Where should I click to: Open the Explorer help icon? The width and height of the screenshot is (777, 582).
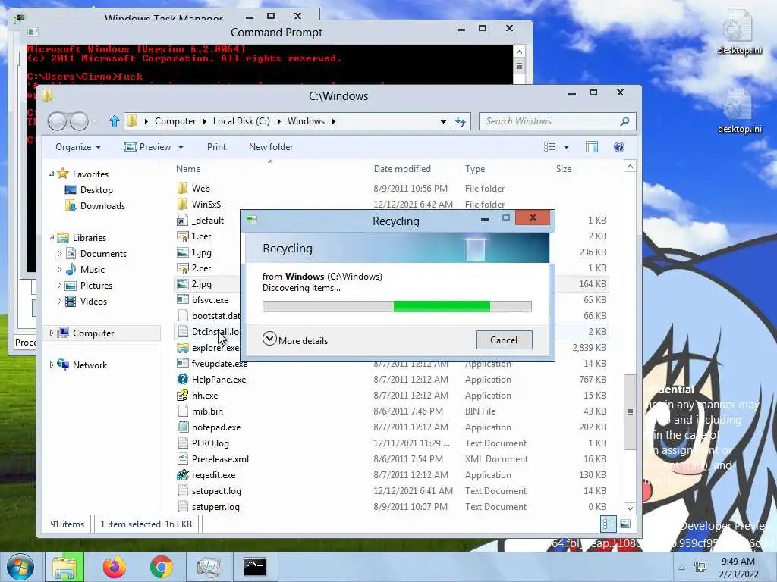pyautogui.click(x=619, y=147)
